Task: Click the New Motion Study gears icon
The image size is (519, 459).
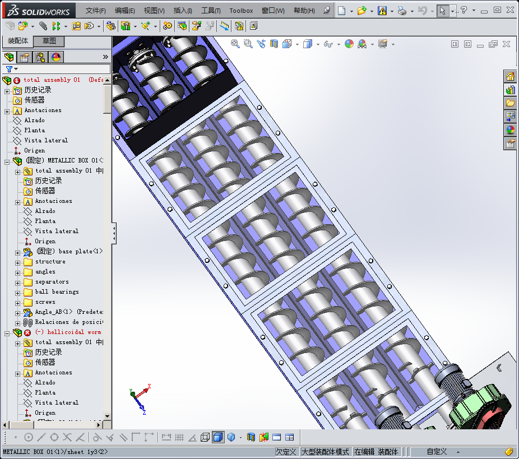Action: (x=168, y=26)
